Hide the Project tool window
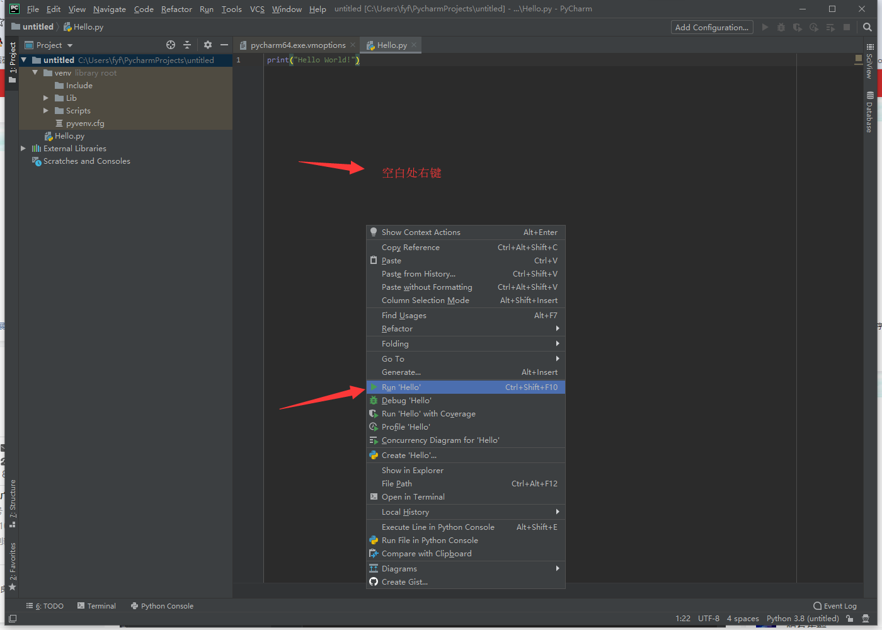This screenshot has width=882, height=630. tap(224, 45)
